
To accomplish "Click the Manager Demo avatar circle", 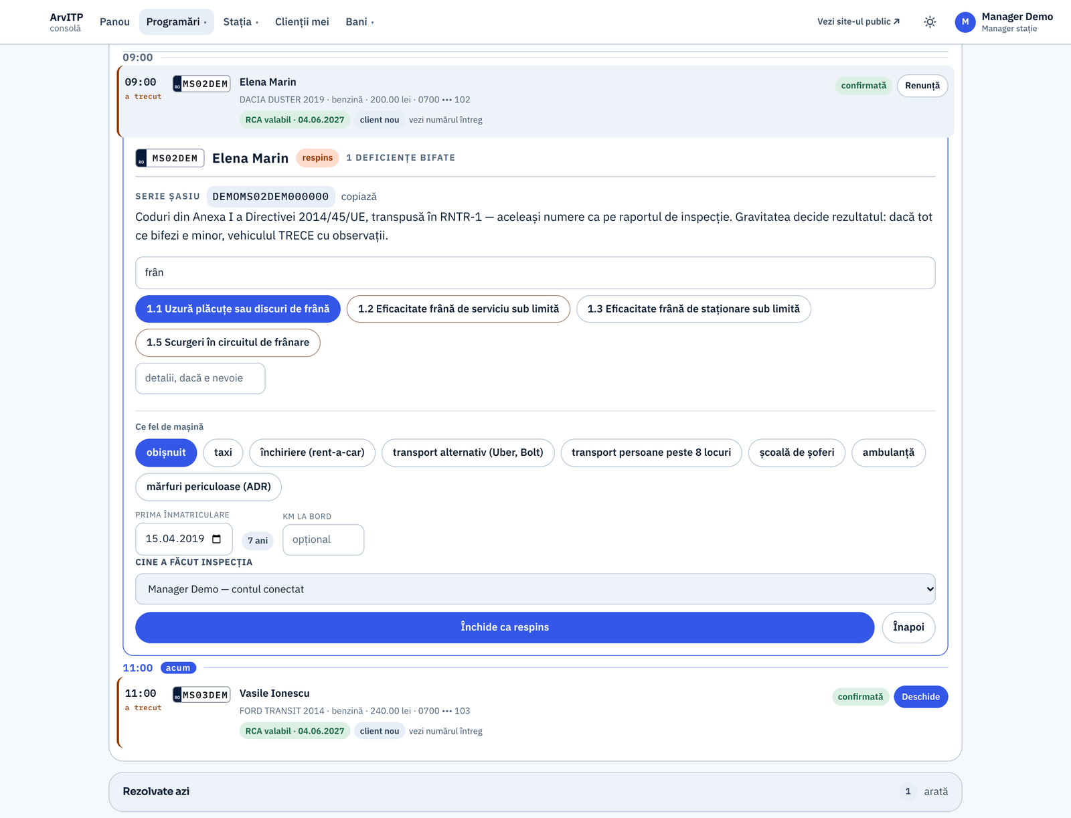I will [x=965, y=22].
